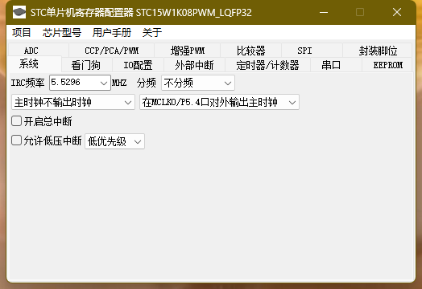This screenshot has width=422, height=289.
Task: Click into the IRC频率 value field 5.5296
Action: tap(74, 83)
